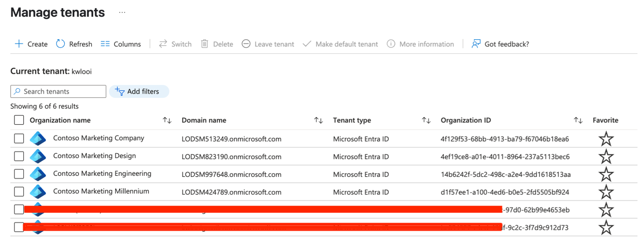Check the Contoso Marketing Design row checkbox
The height and width of the screenshot is (243, 638).
pyautogui.click(x=19, y=156)
